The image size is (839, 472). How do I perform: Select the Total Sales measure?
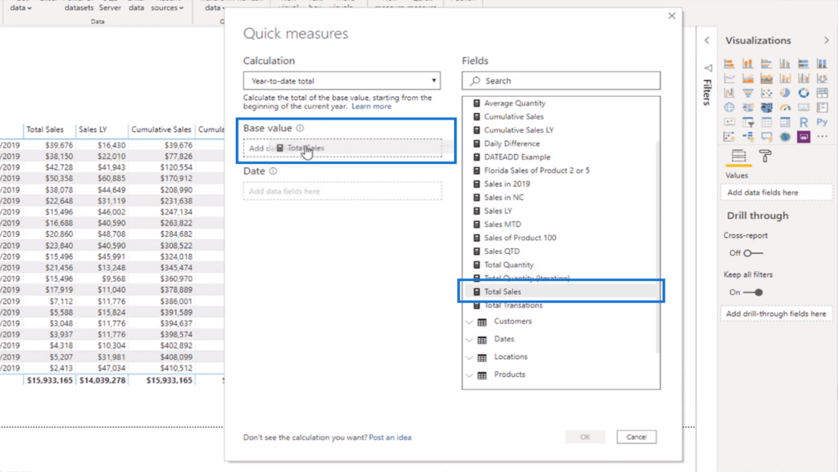click(x=560, y=292)
